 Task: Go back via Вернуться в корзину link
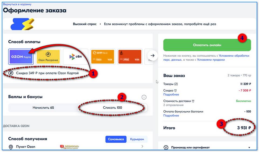tap(17, 4)
